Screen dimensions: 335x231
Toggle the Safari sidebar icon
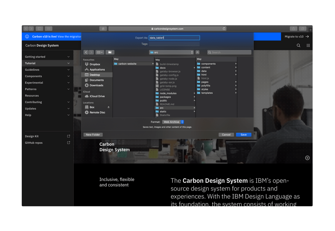point(40,29)
